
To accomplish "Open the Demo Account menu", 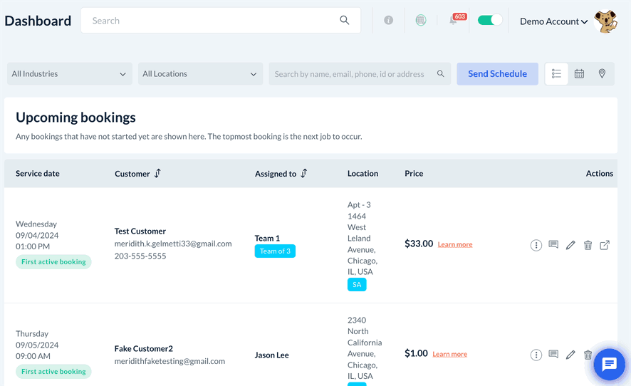I will [554, 21].
